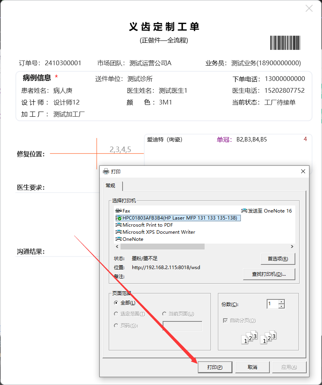This screenshot has height=385, width=322.
Task: Select Microsoft XPS Document Writer printer
Action: point(158,232)
